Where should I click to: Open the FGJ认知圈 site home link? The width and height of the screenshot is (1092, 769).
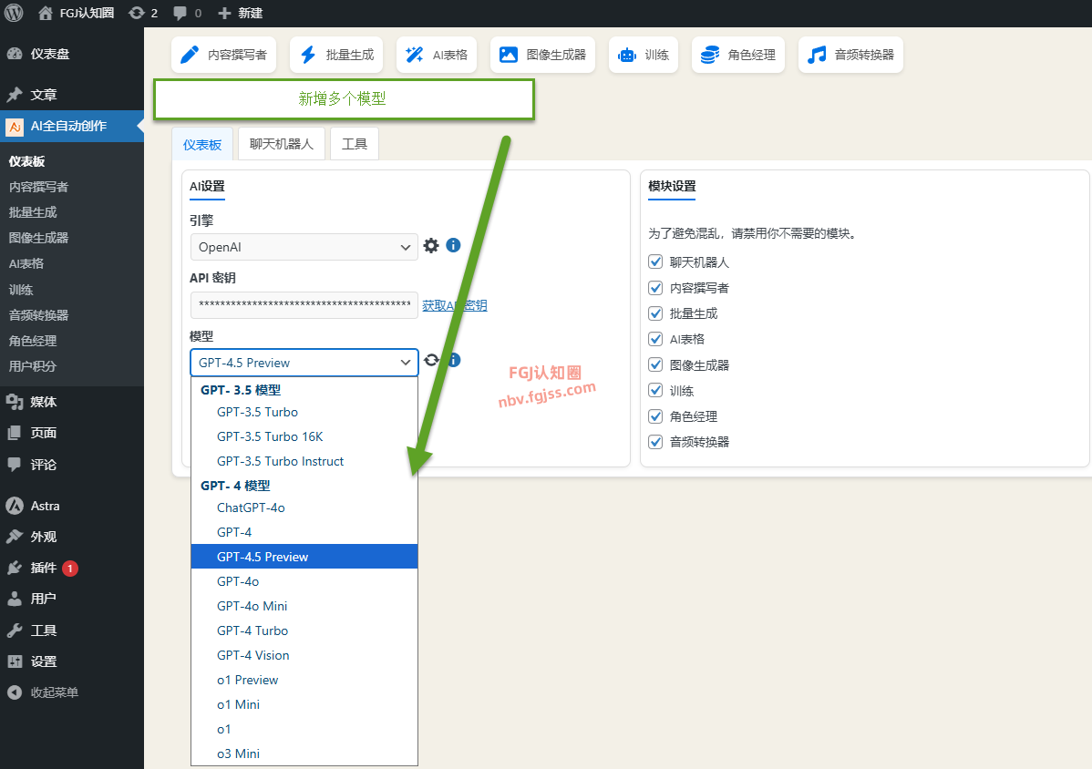pos(76,13)
